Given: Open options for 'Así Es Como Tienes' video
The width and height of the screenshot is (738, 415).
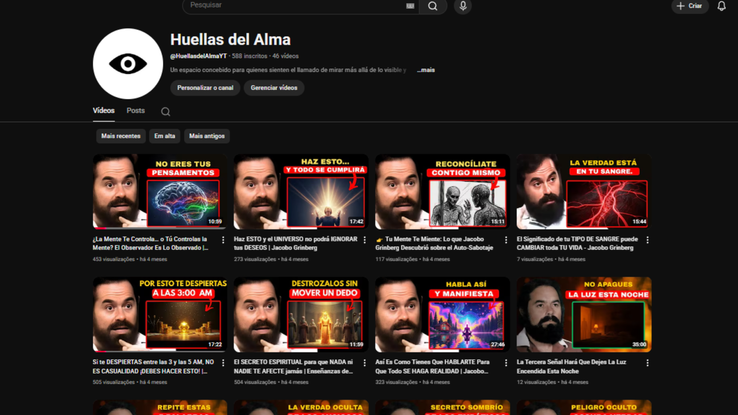Looking at the screenshot, I should (x=506, y=363).
